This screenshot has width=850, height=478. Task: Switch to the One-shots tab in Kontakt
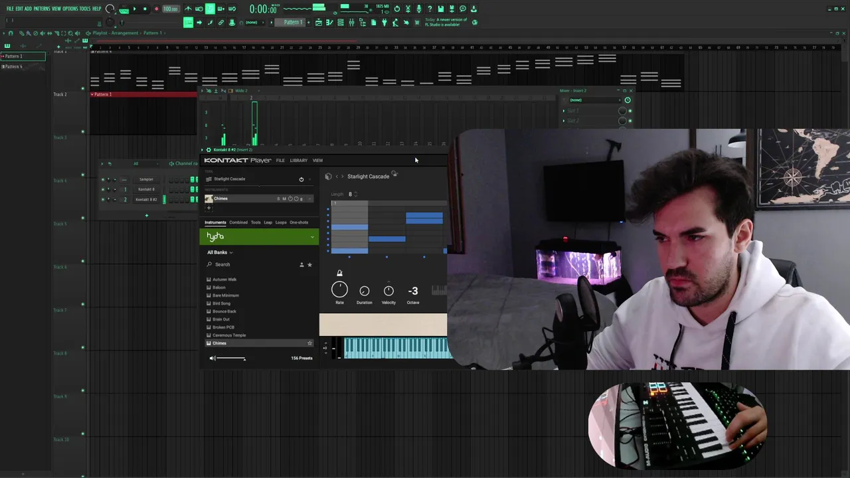[x=299, y=222]
